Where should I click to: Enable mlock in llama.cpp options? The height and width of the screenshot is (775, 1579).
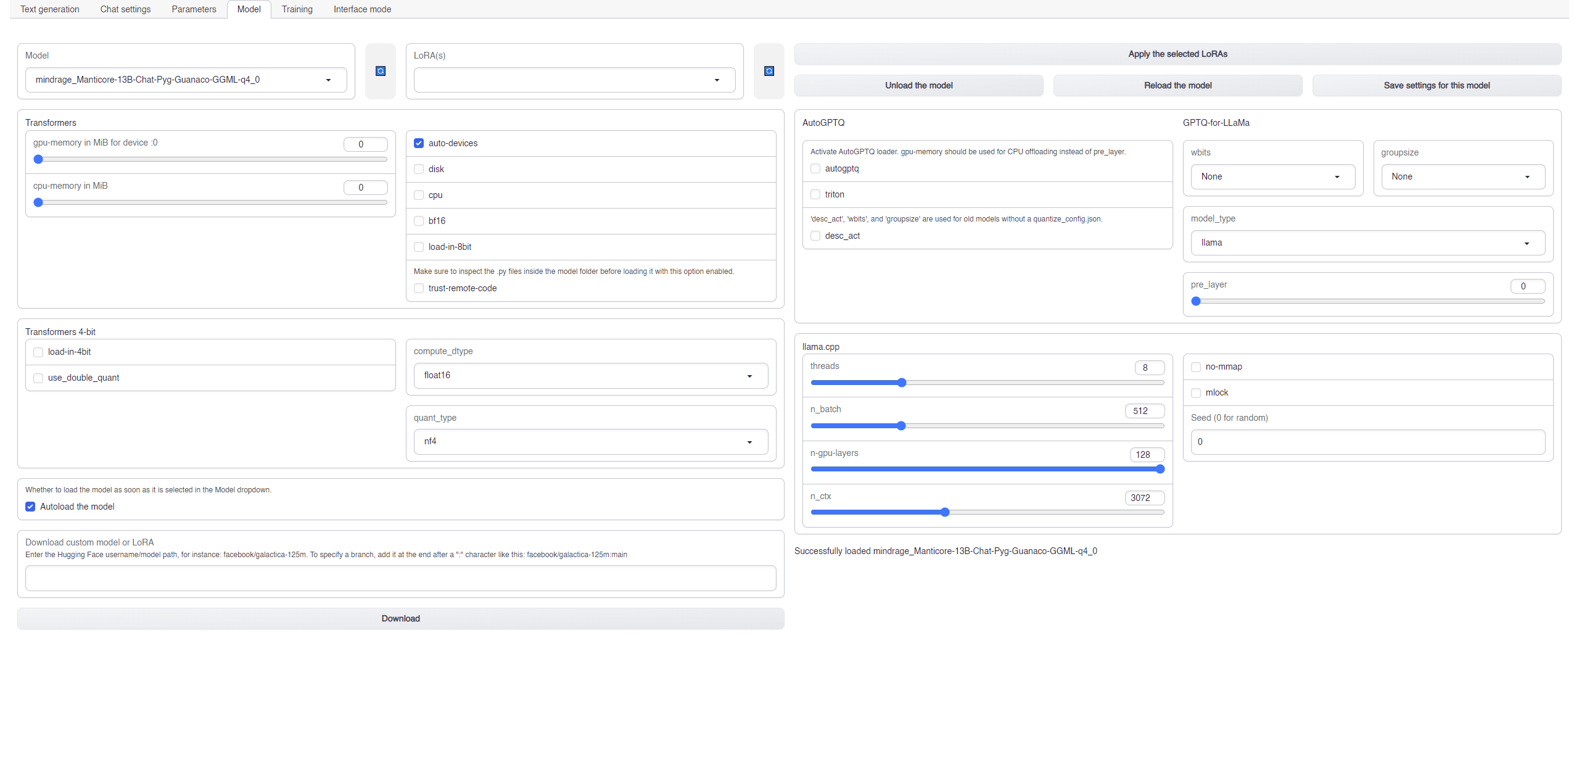pyautogui.click(x=1196, y=392)
